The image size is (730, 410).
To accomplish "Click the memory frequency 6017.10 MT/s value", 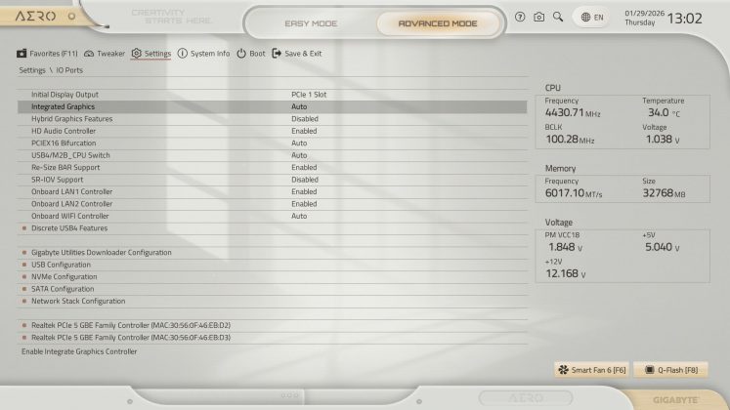I will coord(574,193).
